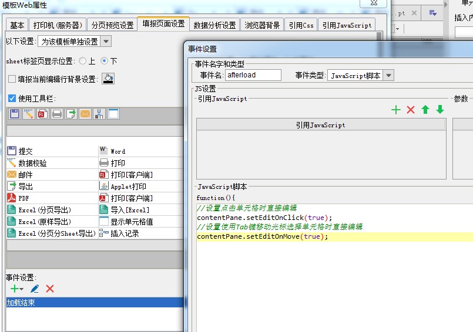Select 导出 item in button list
Image resolution: width=473 pixels, height=332 pixels.
click(52, 187)
